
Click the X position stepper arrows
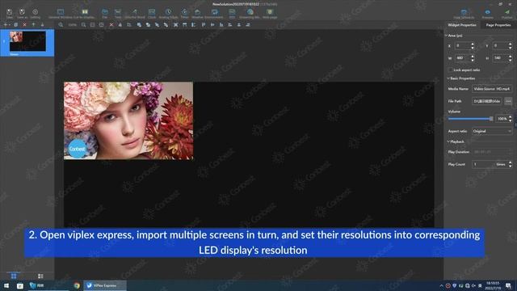tap(472, 45)
